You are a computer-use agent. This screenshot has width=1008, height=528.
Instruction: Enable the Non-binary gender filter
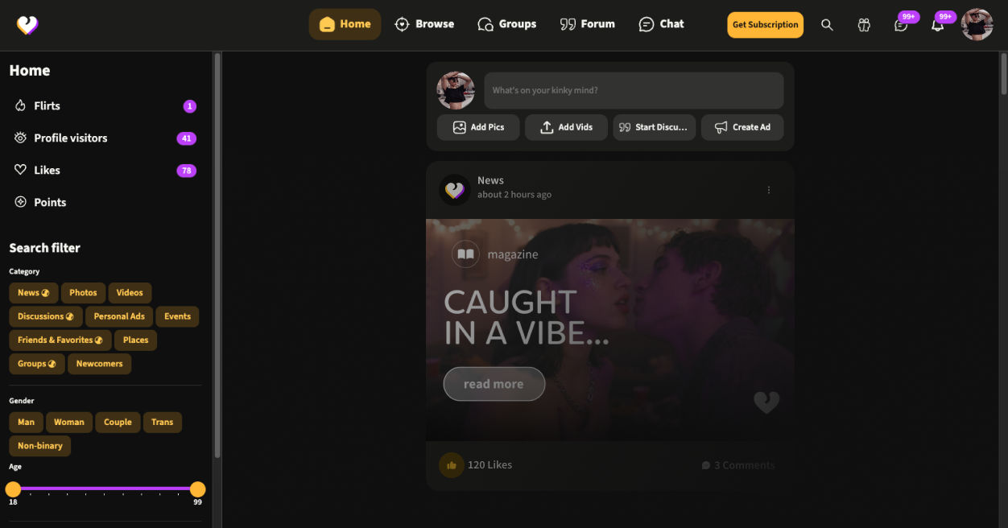[40, 445]
